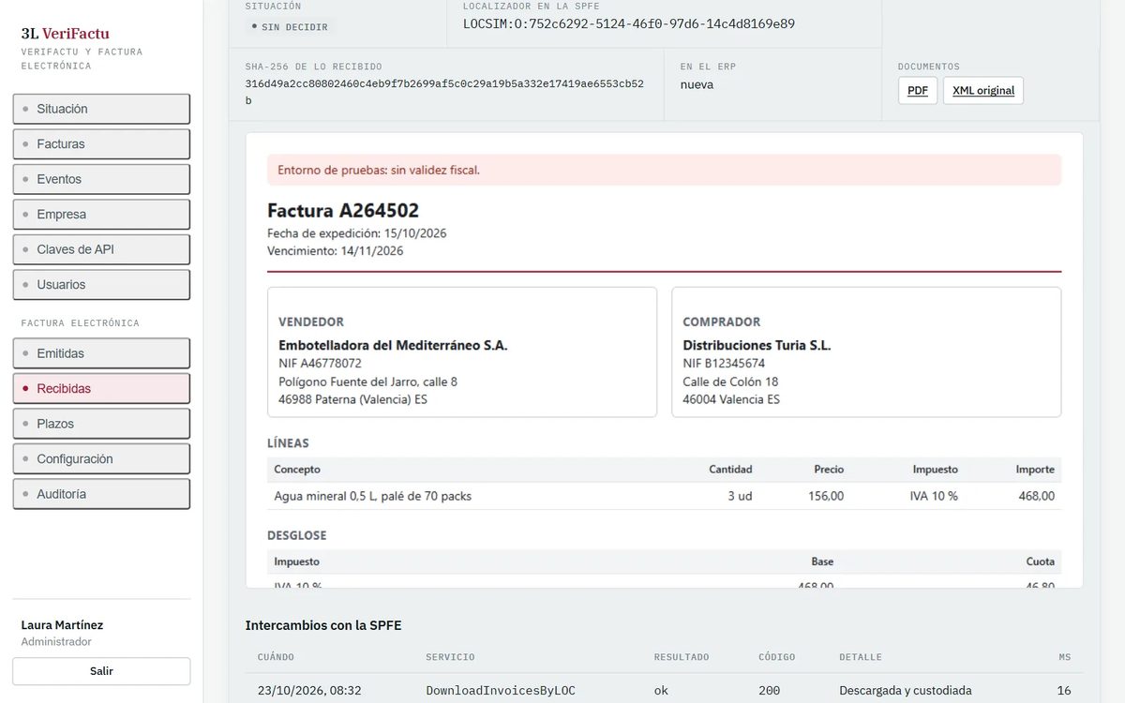Open the XML original document
This screenshot has width=1125, height=703.
[983, 91]
